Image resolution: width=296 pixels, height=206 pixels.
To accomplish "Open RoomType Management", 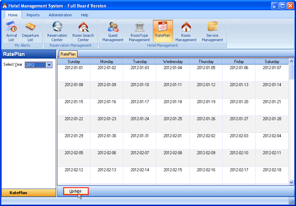I will point(139,31).
